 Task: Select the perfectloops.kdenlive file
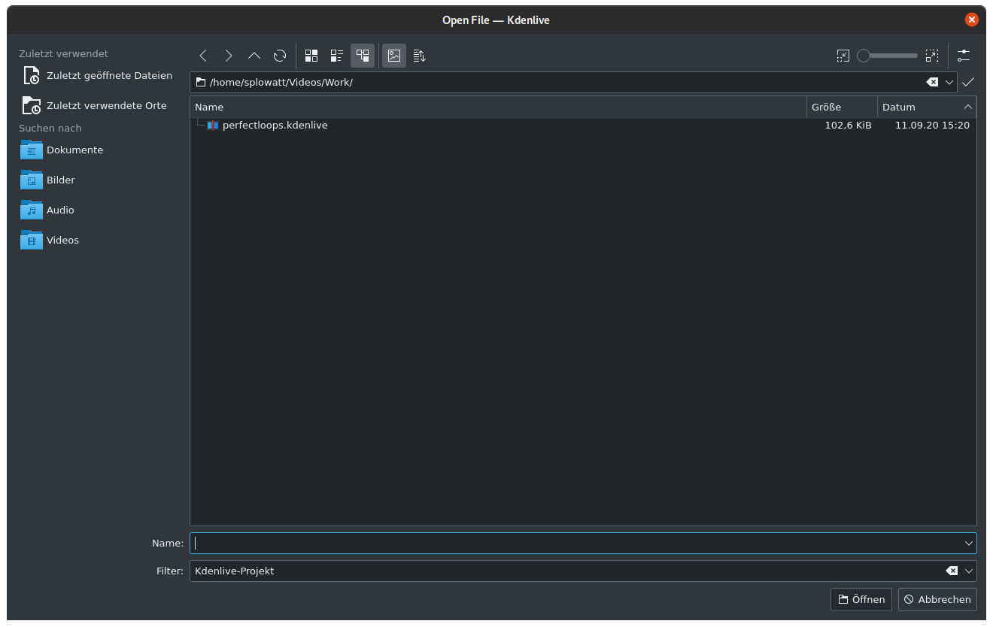[x=275, y=126]
